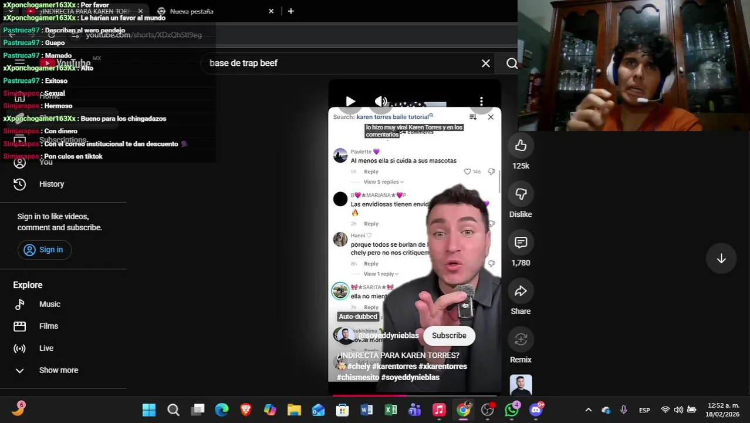Open OBS Studio from taskbar
The width and height of the screenshot is (750, 423).
[488, 410]
